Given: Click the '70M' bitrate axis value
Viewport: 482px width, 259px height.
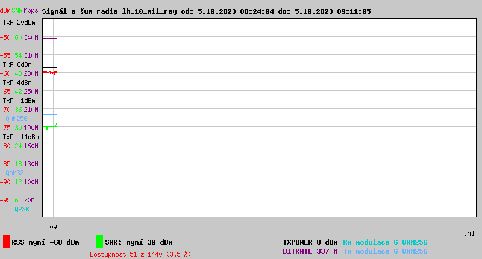Looking at the screenshot, I should pyautogui.click(x=29, y=200).
